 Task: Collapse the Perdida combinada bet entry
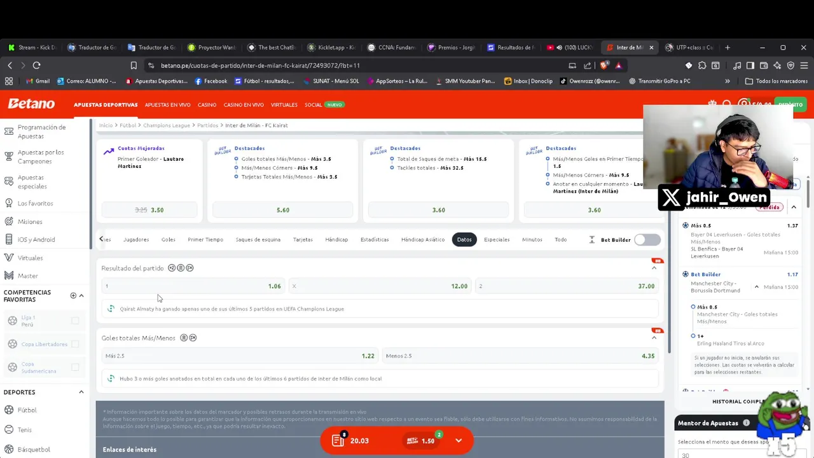tap(794, 207)
